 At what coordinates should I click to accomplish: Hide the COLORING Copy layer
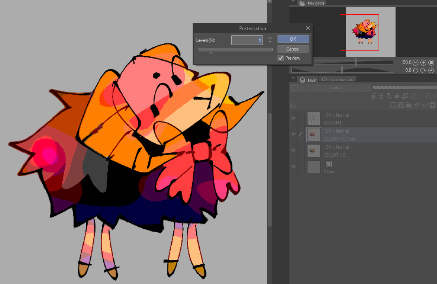(293, 134)
